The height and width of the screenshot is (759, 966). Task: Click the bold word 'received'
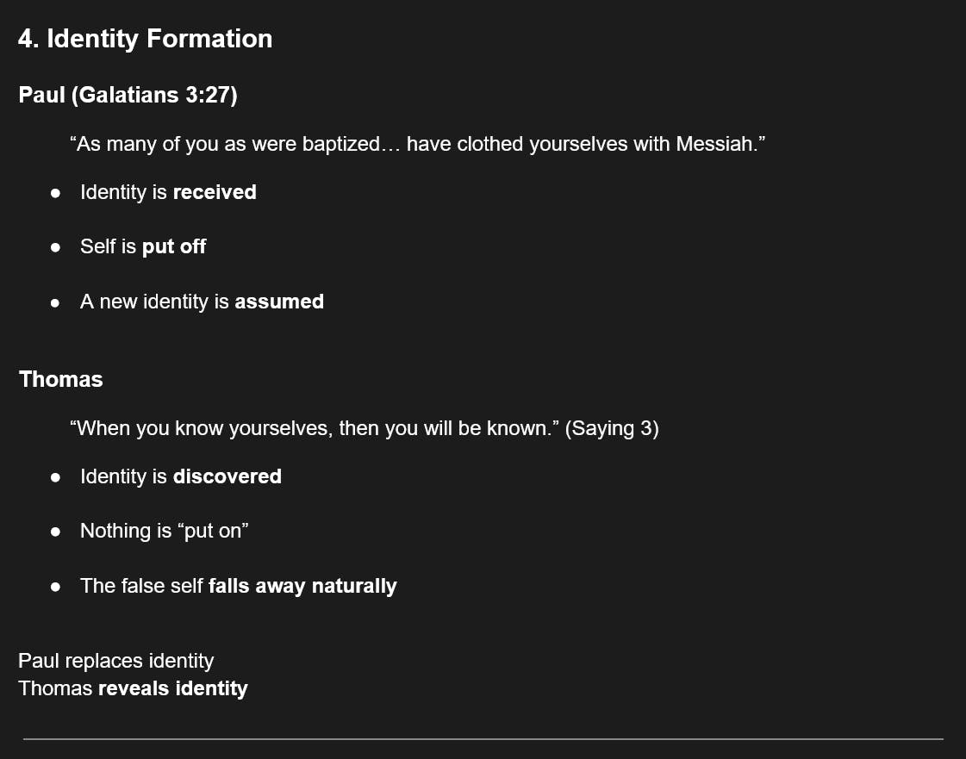(x=215, y=192)
